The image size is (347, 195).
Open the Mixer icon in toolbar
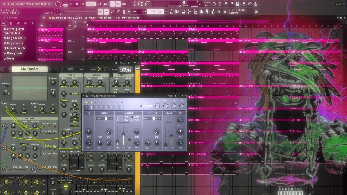189,12
